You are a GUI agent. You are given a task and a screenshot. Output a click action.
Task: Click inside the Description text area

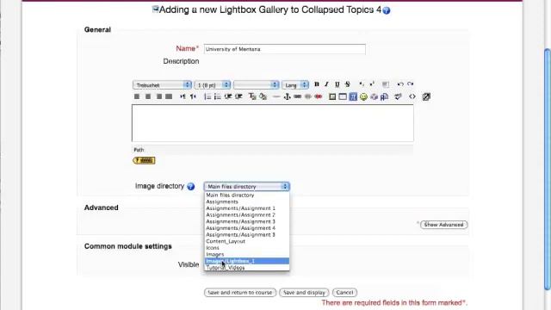[x=273, y=123]
